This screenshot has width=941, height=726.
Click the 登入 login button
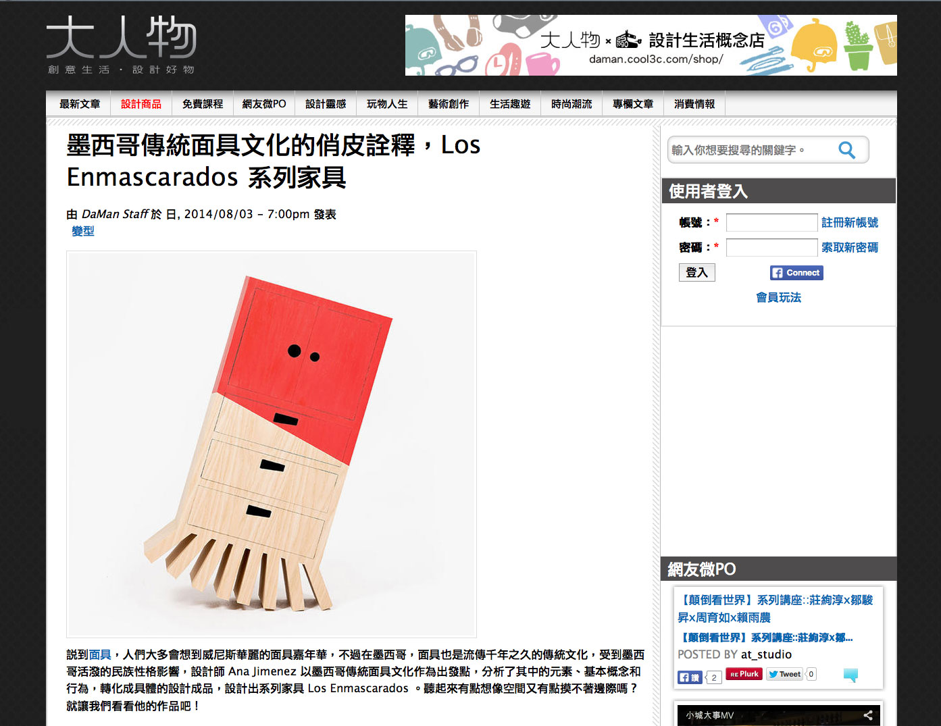point(696,272)
